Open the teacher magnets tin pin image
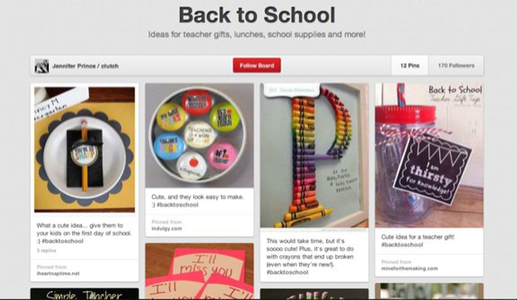 [199, 136]
